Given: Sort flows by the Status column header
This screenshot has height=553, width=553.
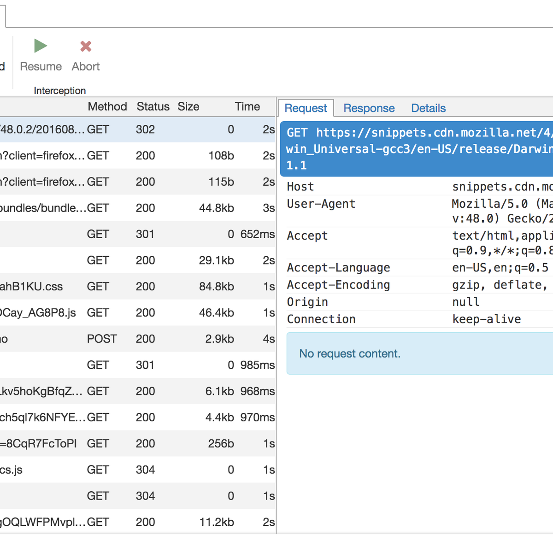Looking at the screenshot, I should (153, 106).
